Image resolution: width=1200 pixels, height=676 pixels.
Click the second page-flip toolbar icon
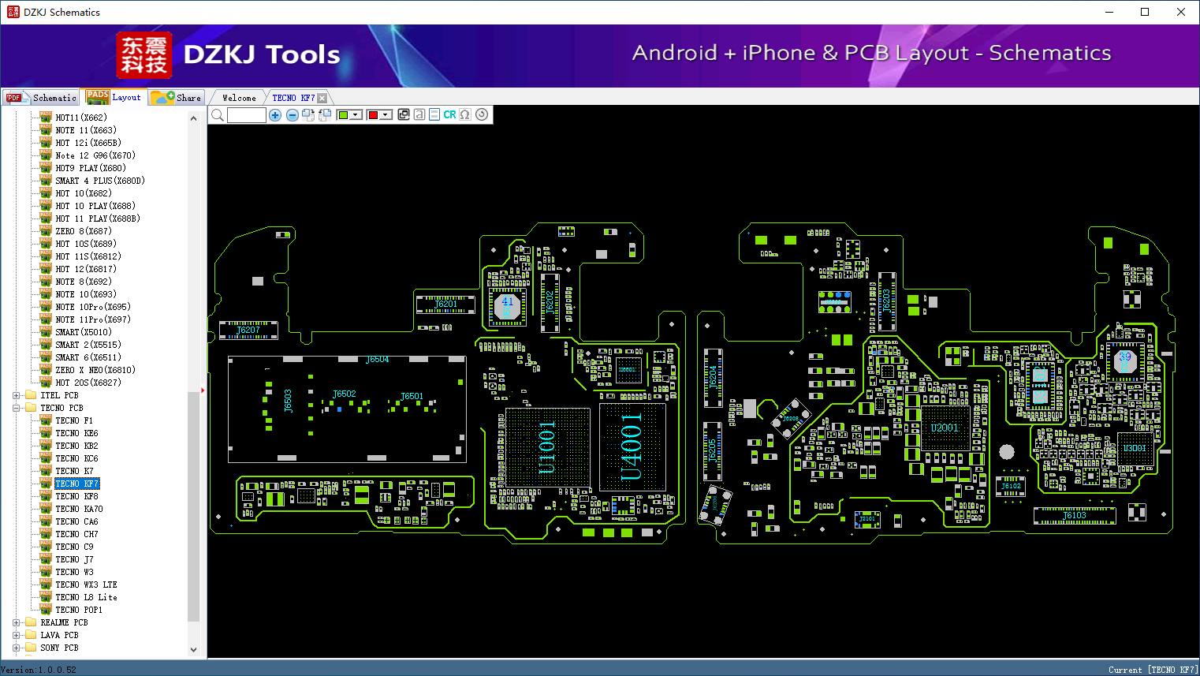click(x=325, y=115)
